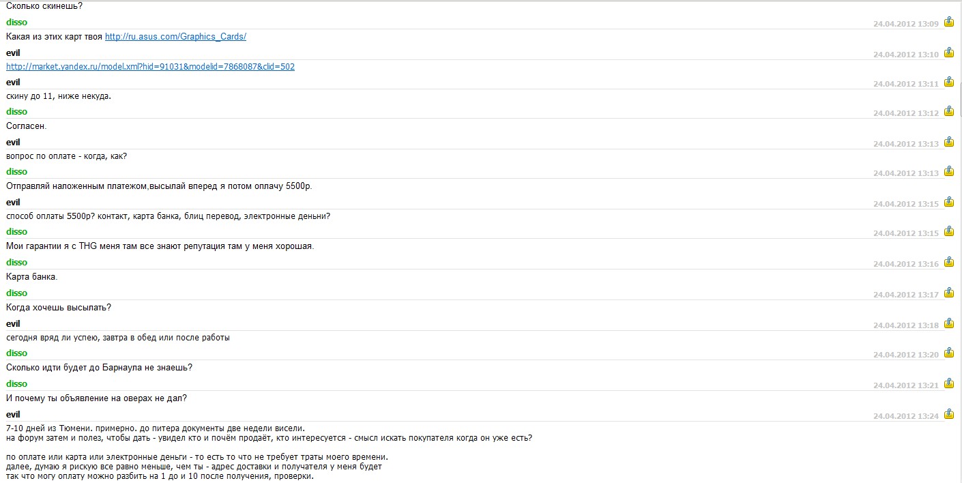This screenshot has height=483, width=962.
Task: Open the ru.asus.com Graphics_Cards link
Action: pyautogui.click(x=175, y=37)
